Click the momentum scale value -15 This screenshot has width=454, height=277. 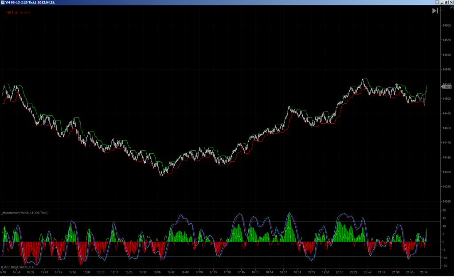[x=444, y=266]
